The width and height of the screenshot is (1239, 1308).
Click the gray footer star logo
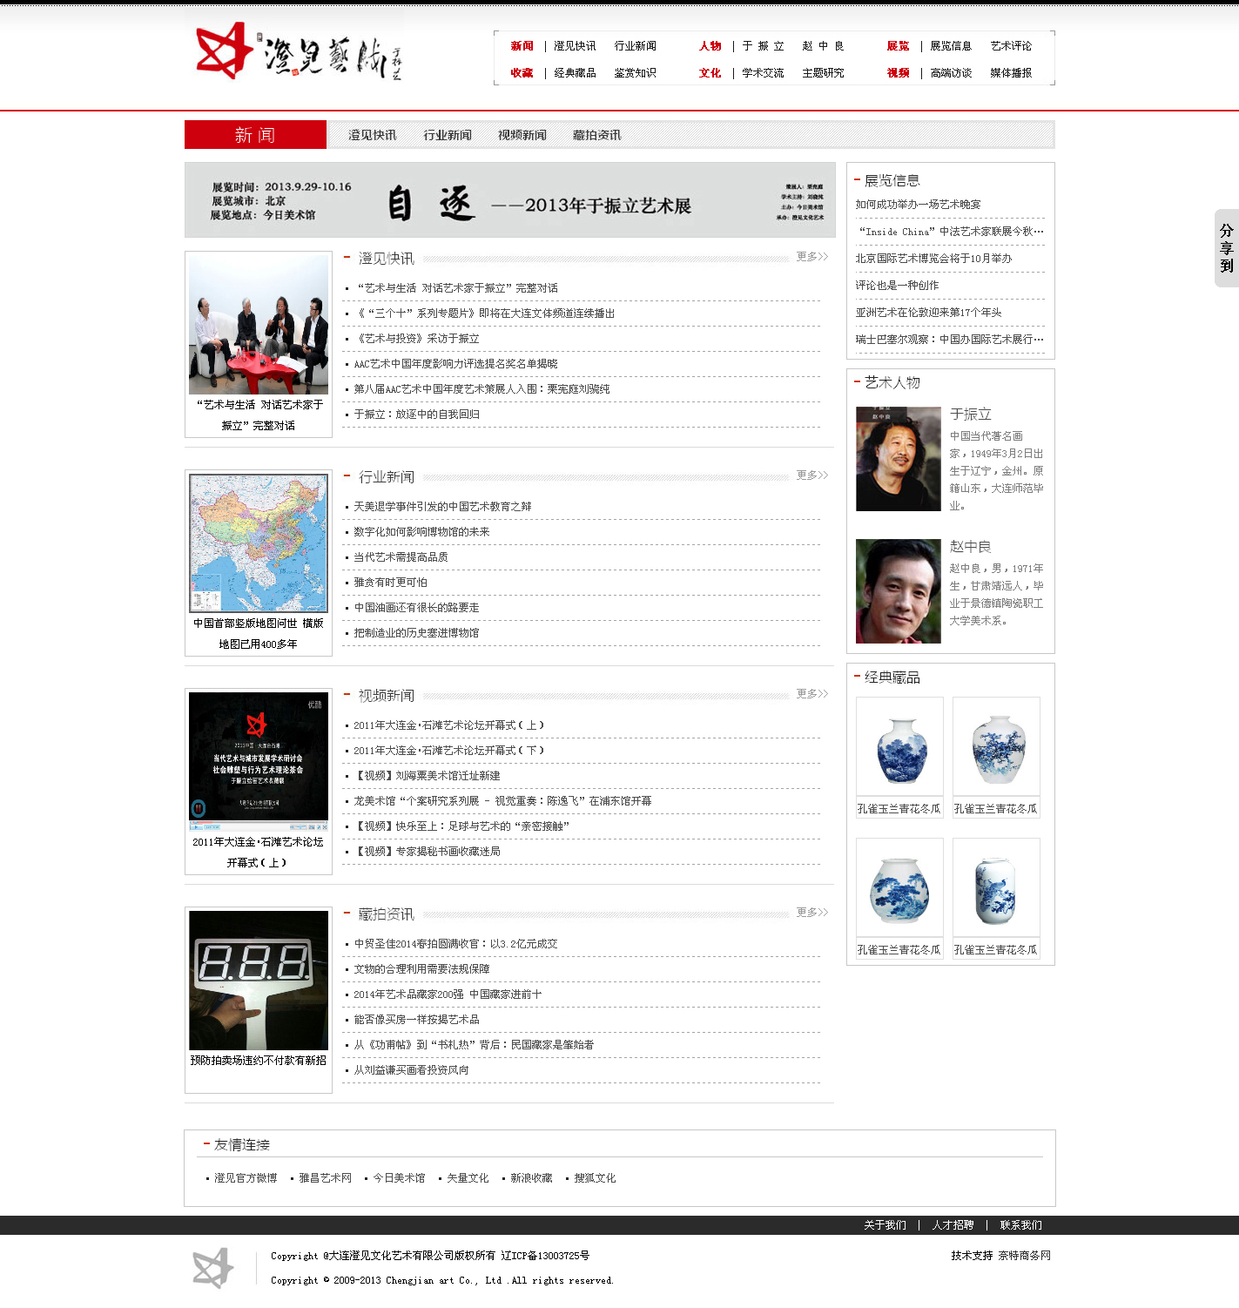coord(213,1268)
